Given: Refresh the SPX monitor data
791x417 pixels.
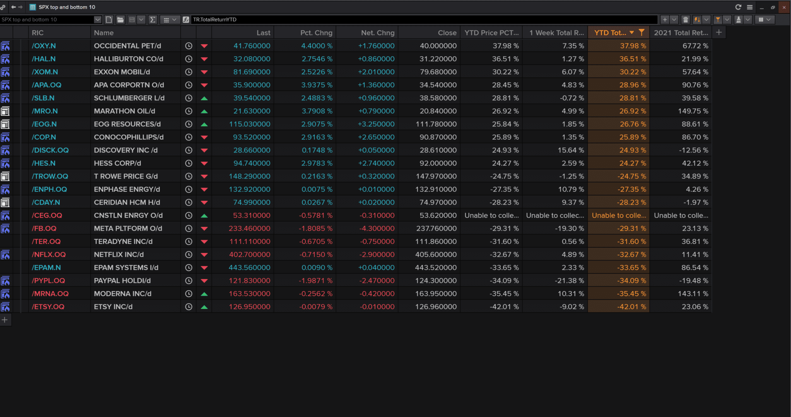Looking at the screenshot, I should click(x=738, y=7).
